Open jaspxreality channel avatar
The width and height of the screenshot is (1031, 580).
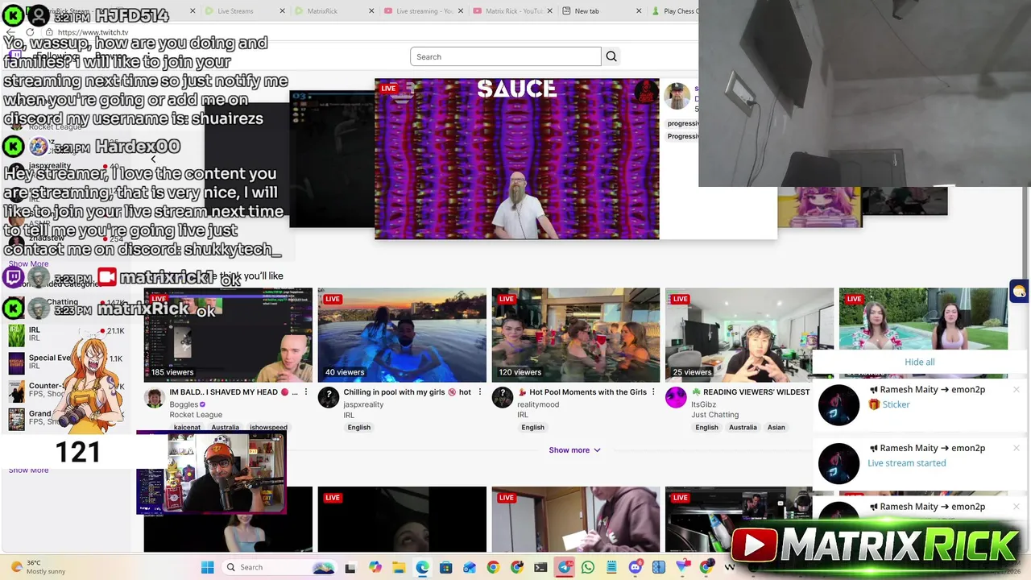tap(329, 397)
